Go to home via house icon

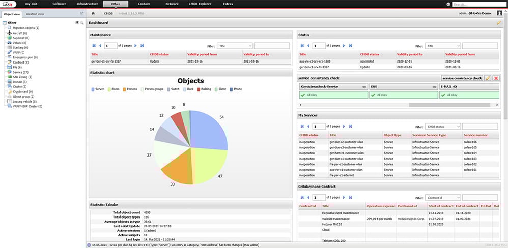93,13
